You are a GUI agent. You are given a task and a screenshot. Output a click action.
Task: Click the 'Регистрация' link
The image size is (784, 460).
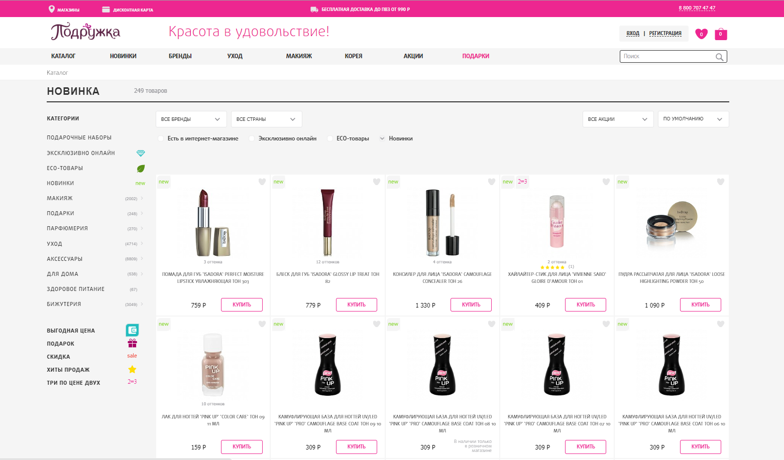665,34
